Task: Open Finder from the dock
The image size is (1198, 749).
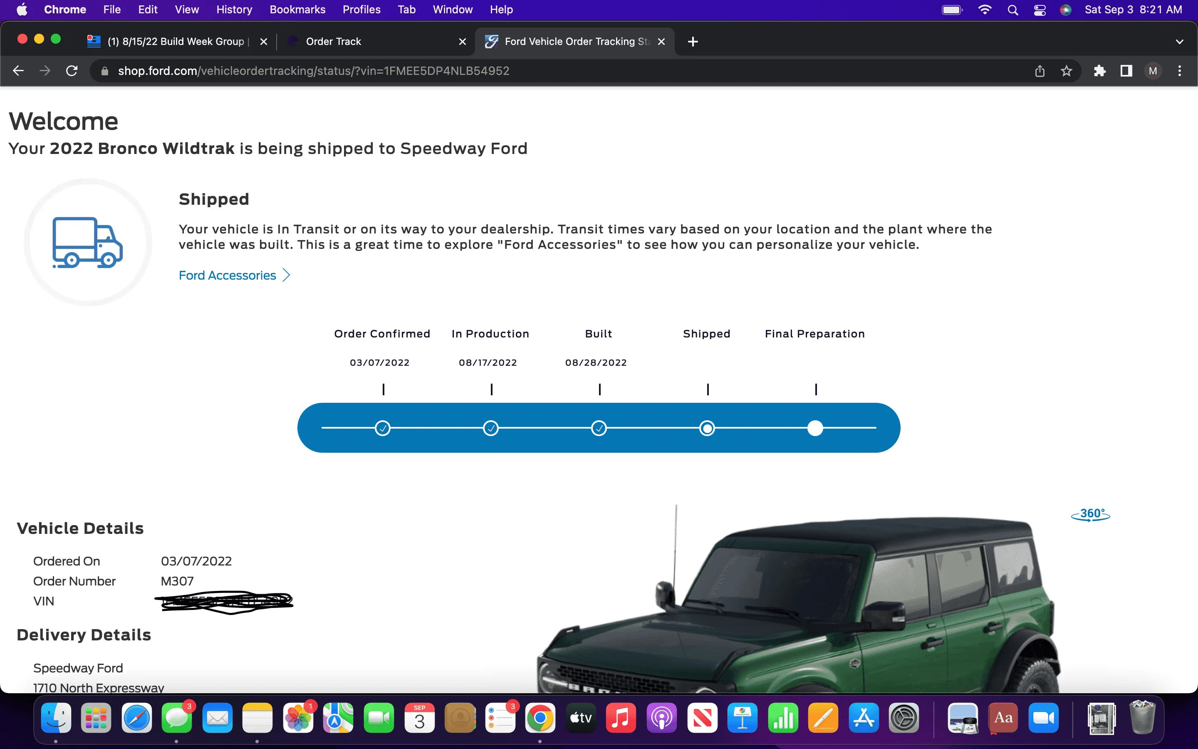Action: point(56,718)
